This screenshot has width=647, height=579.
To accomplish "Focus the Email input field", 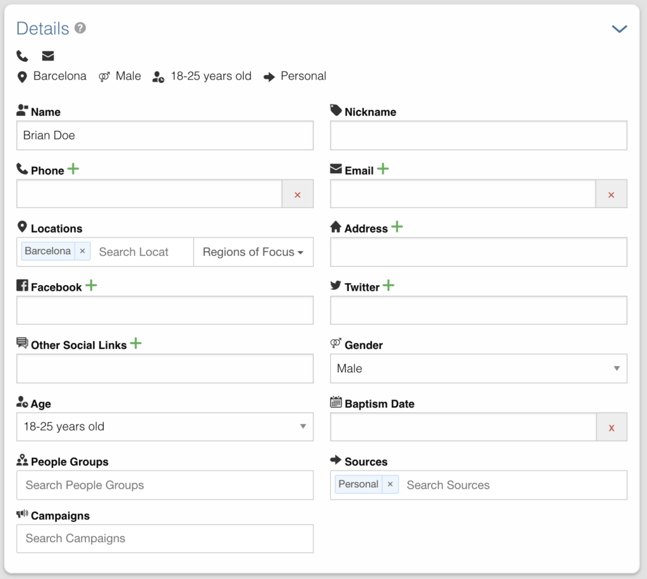I will pos(463,194).
